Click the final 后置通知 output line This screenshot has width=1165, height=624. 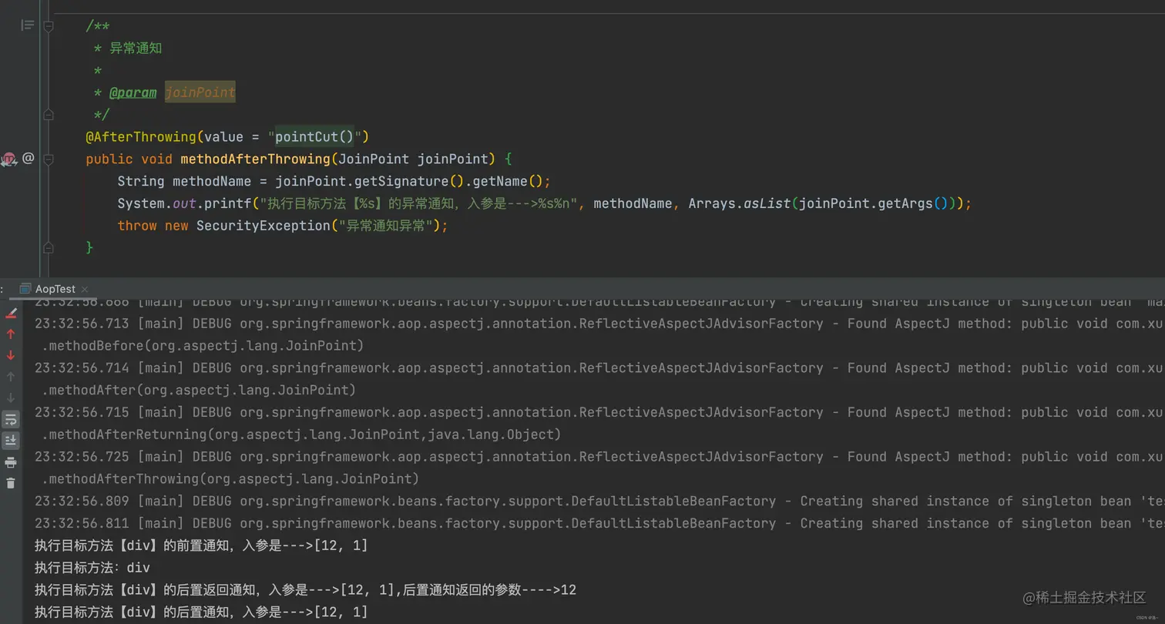point(201,612)
